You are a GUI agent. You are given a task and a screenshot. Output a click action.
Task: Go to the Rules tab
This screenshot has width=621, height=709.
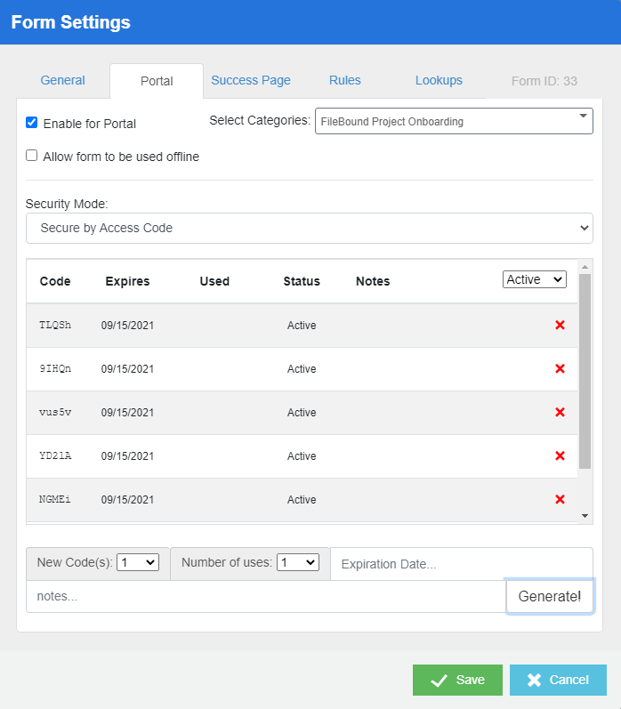pos(345,80)
